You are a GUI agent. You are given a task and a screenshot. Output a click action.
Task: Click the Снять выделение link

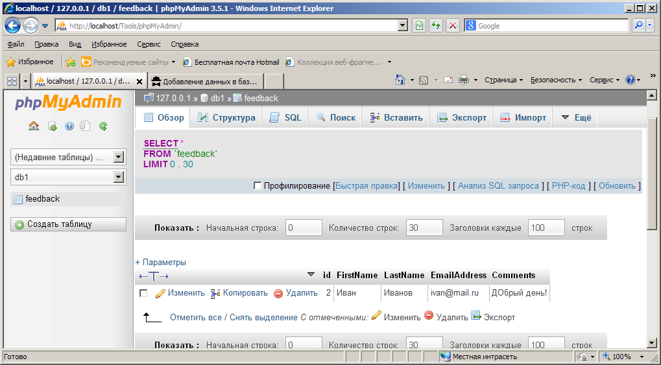(263, 318)
